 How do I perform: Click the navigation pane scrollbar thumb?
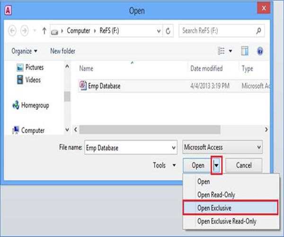coord(67,97)
